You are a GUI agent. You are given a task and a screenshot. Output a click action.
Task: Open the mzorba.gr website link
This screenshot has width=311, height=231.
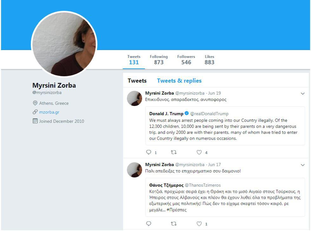point(49,112)
